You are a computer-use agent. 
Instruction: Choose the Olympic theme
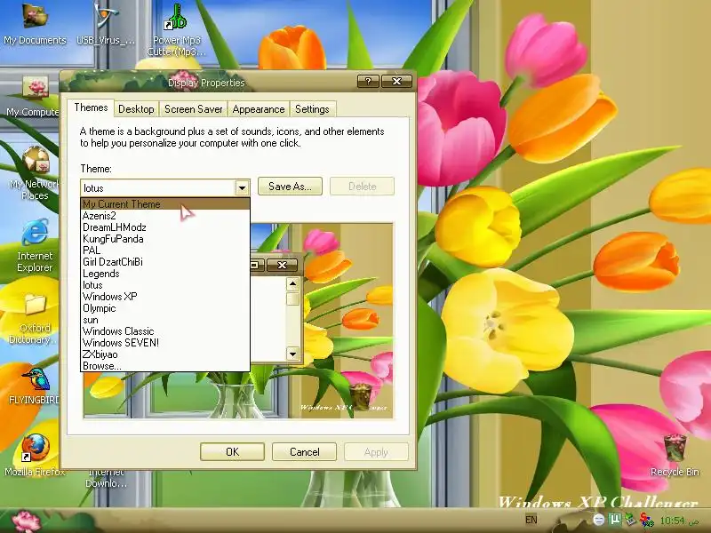click(x=165, y=308)
